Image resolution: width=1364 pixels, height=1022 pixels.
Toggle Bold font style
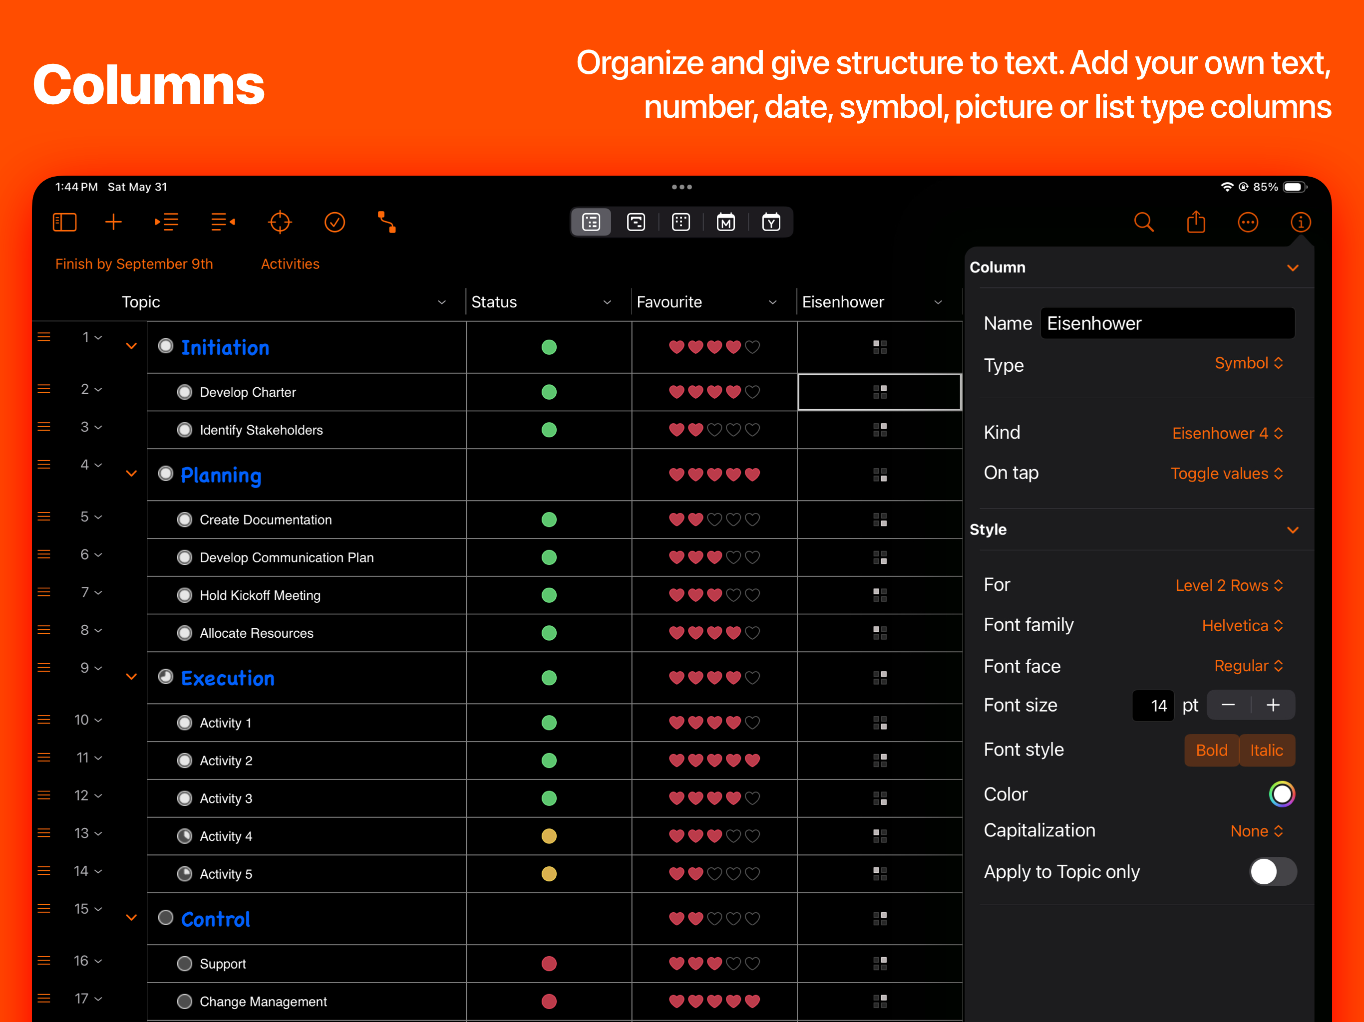(x=1211, y=750)
